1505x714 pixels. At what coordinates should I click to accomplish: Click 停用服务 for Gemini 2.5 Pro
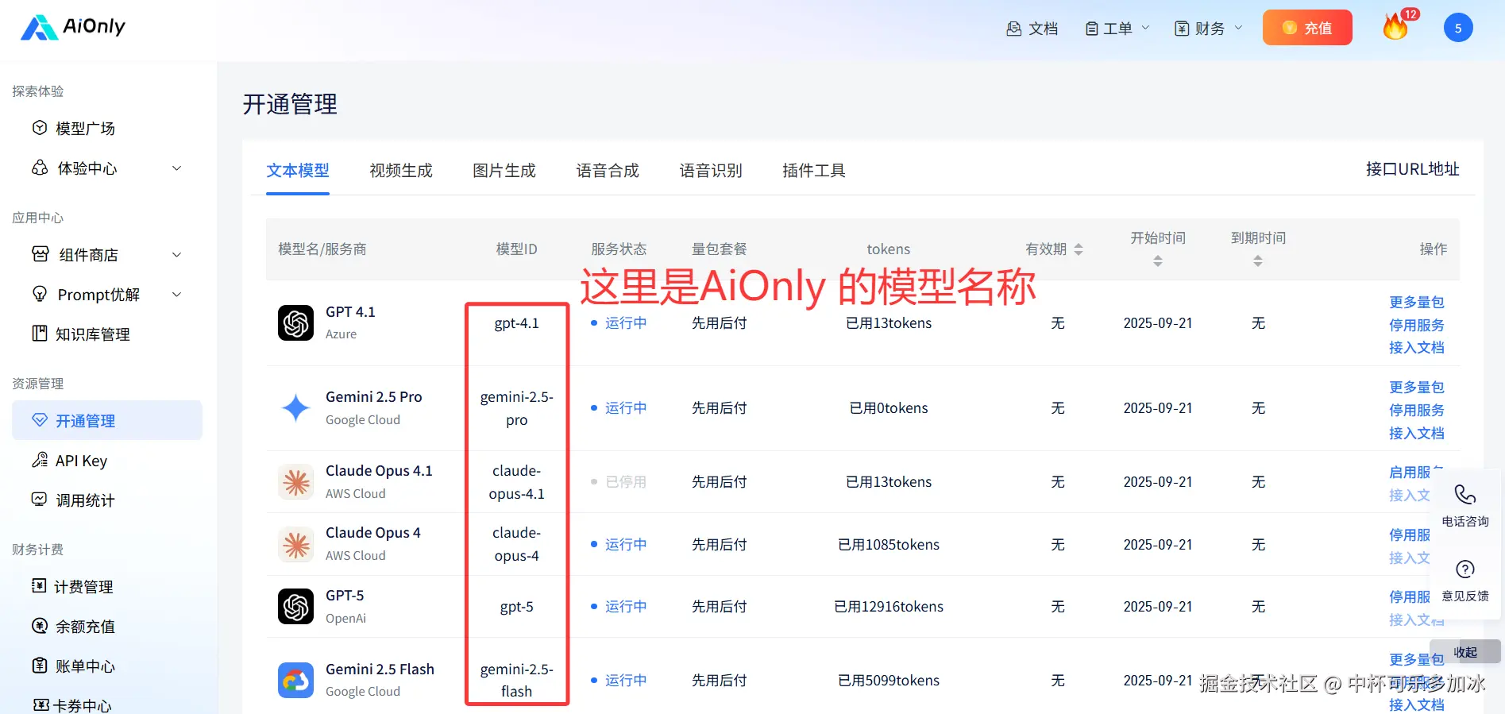(x=1417, y=411)
